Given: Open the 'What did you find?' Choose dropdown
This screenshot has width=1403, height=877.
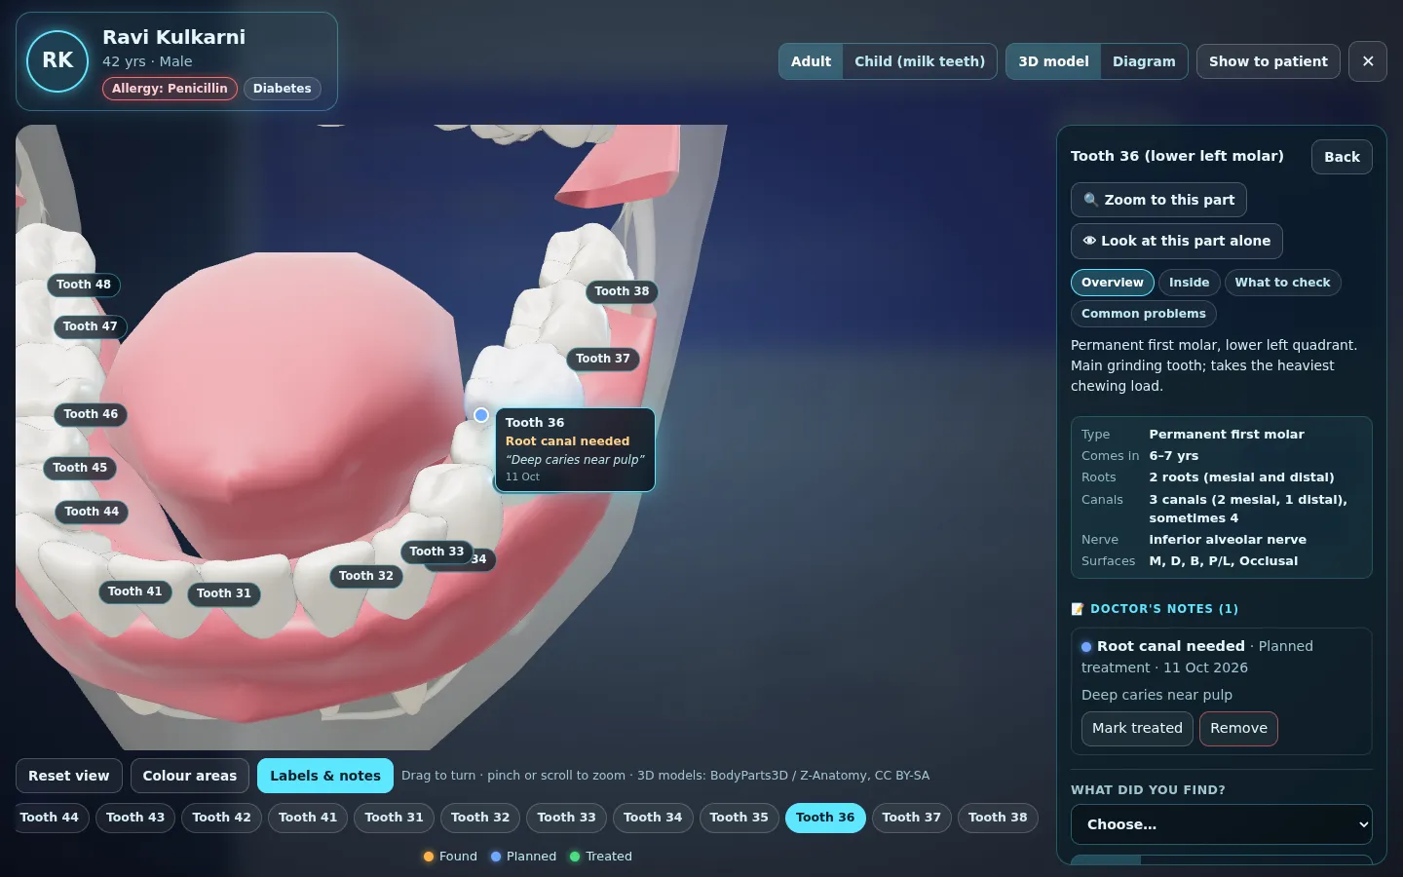Looking at the screenshot, I should coord(1222,824).
